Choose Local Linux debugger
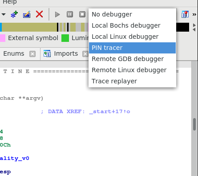The image size is (198, 176). tap(132, 37)
